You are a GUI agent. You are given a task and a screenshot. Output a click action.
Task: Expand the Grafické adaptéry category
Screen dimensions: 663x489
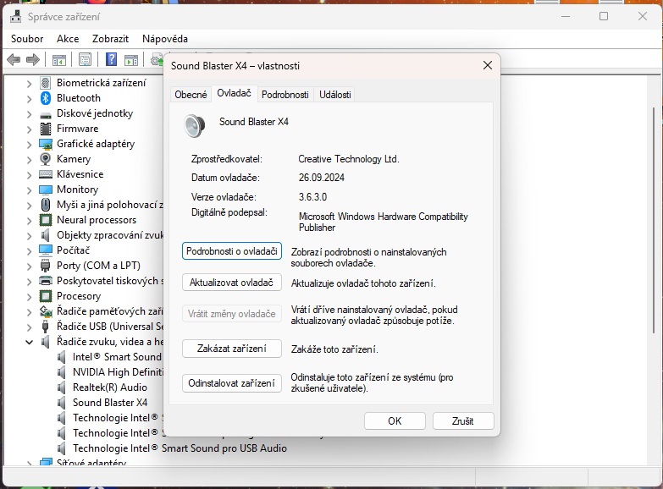pos(29,145)
